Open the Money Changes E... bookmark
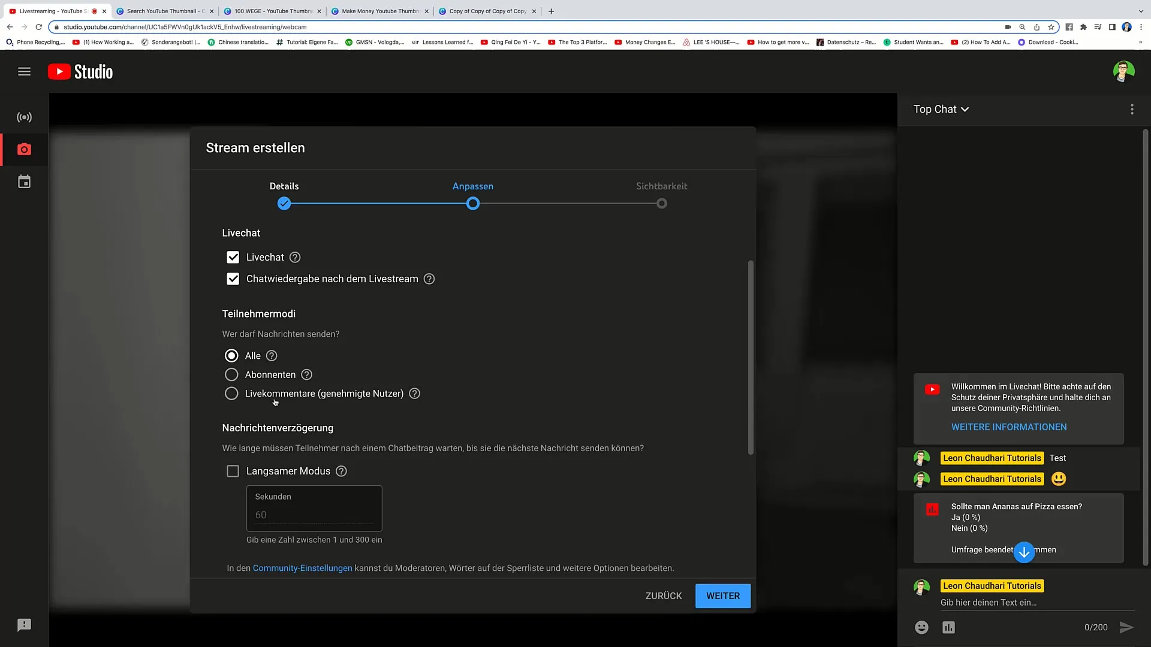 (645, 43)
